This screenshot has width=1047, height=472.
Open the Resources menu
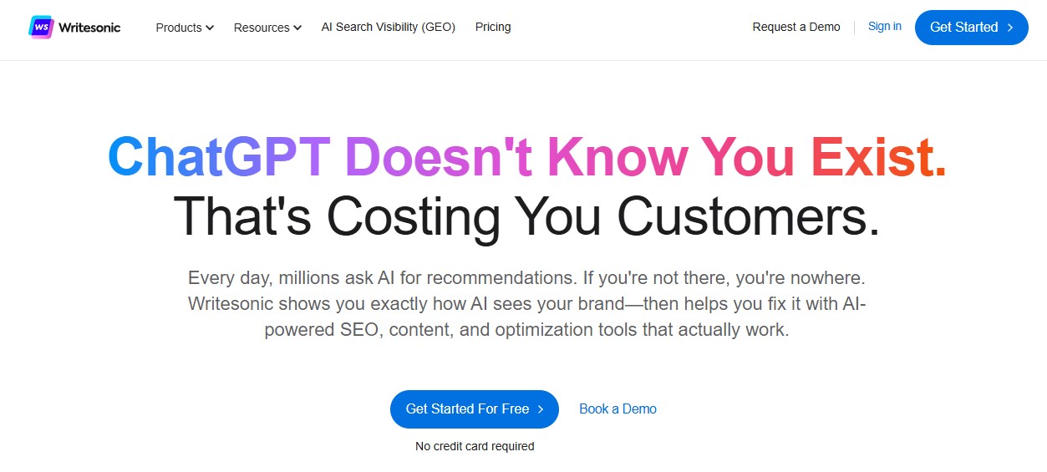point(262,28)
